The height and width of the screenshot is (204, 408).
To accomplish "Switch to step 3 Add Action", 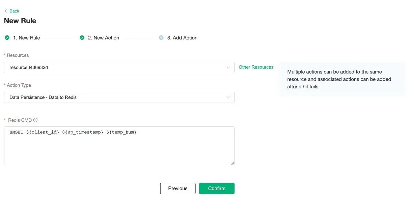I will click(x=183, y=38).
